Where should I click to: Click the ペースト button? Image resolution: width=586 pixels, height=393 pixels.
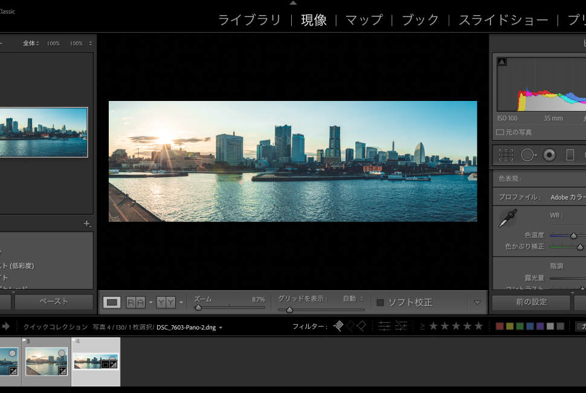(x=54, y=302)
